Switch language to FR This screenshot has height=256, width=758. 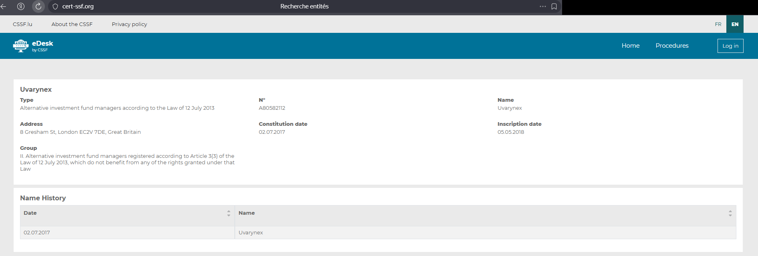(718, 24)
